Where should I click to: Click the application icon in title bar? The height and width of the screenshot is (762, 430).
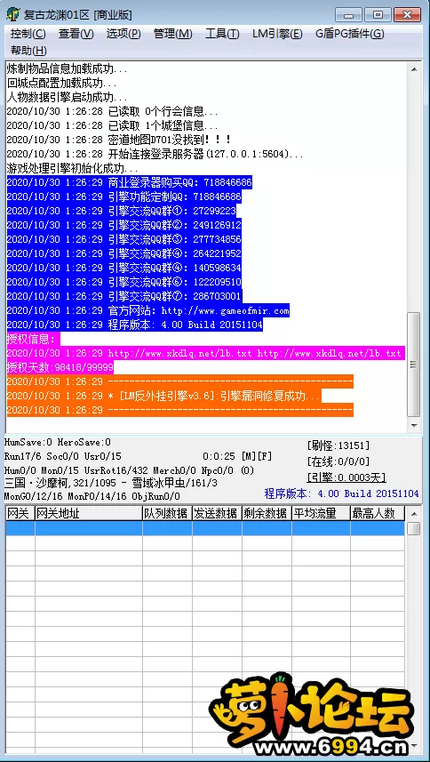coord(13,15)
